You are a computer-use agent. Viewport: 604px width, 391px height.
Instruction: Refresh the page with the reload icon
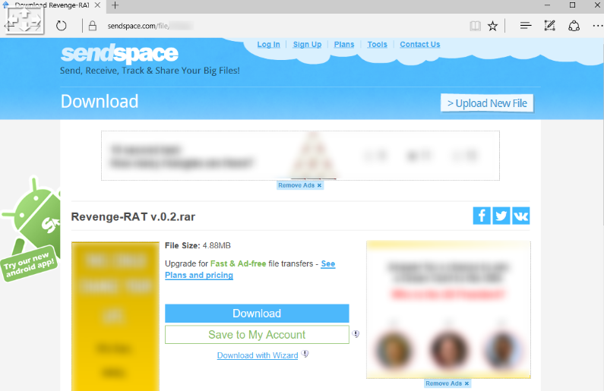click(62, 26)
